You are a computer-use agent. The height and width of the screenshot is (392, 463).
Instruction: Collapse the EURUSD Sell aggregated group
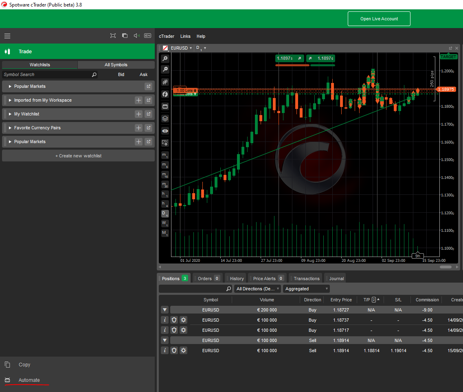[165, 340]
